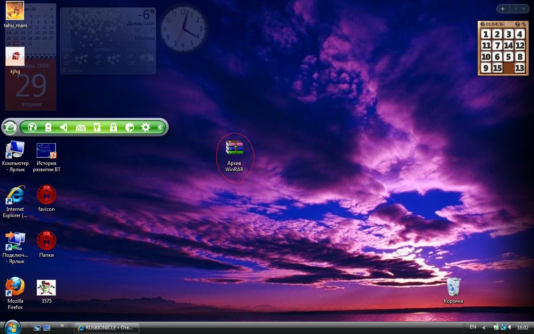Click the analog clock gadget

click(184, 28)
